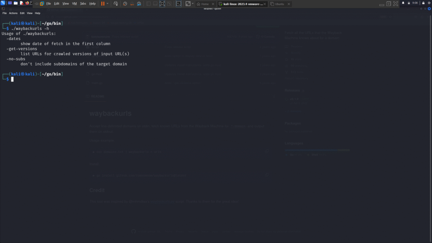Click the '-get-versions' option text
This screenshot has width=432, height=243.
click(22, 49)
